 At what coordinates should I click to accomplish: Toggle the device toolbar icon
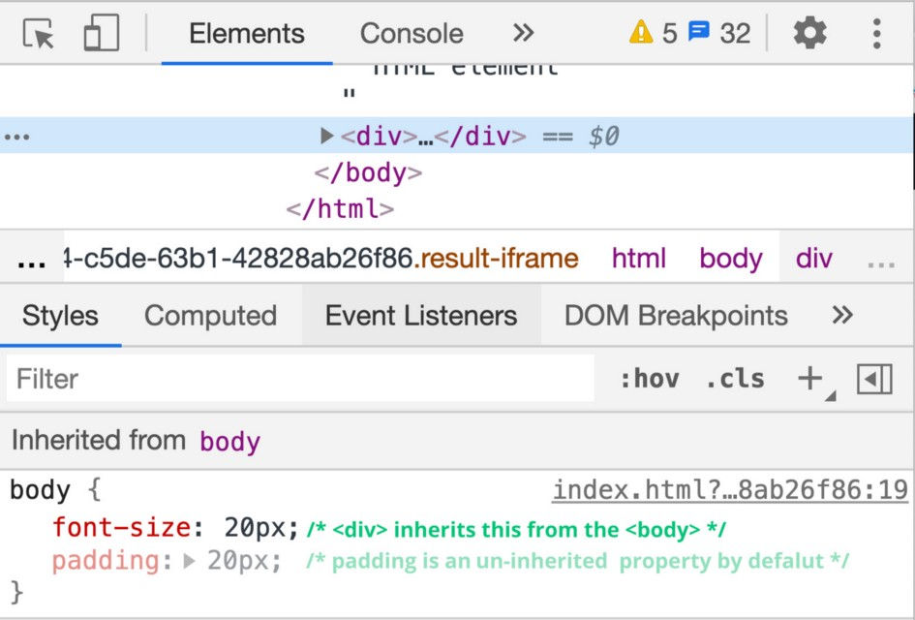click(102, 33)
